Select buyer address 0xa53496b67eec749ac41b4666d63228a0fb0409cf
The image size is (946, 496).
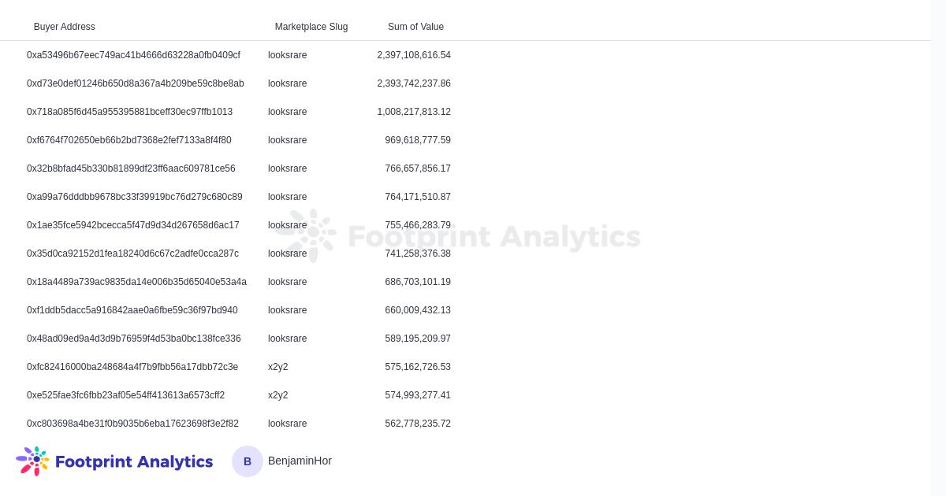click(x=133, y=55)
